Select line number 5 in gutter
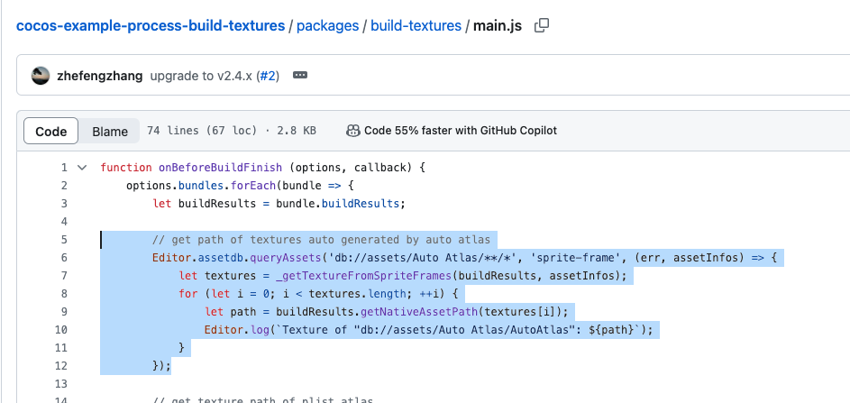850x403 pixels. coord(64,240)
